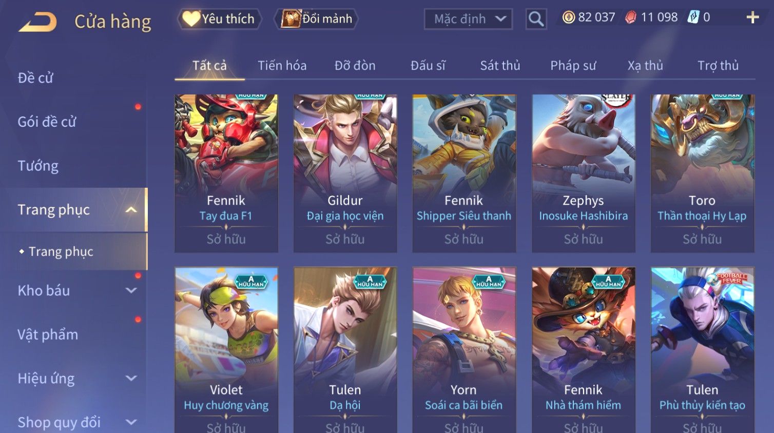This screenshot has width=774, height=433.
Task: Select Zephys Inosuke Hashibira skin card
Action: click(583, 173)
